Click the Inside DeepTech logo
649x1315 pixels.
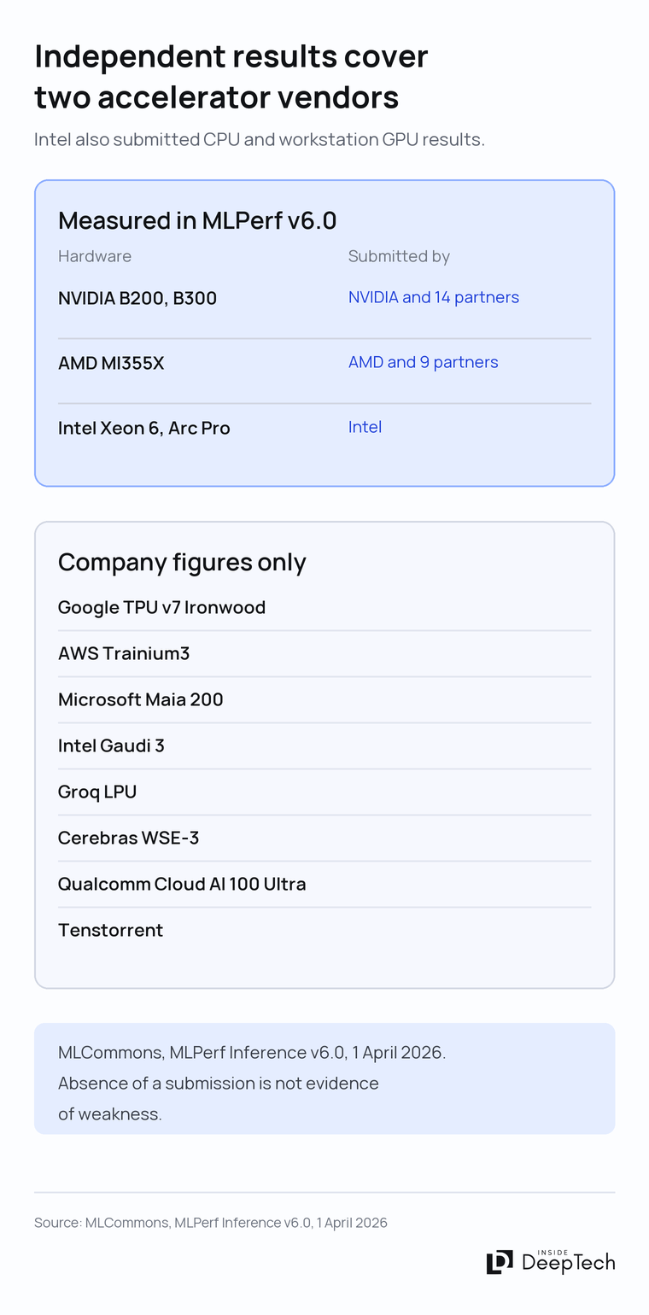[x=551, y=1262]
